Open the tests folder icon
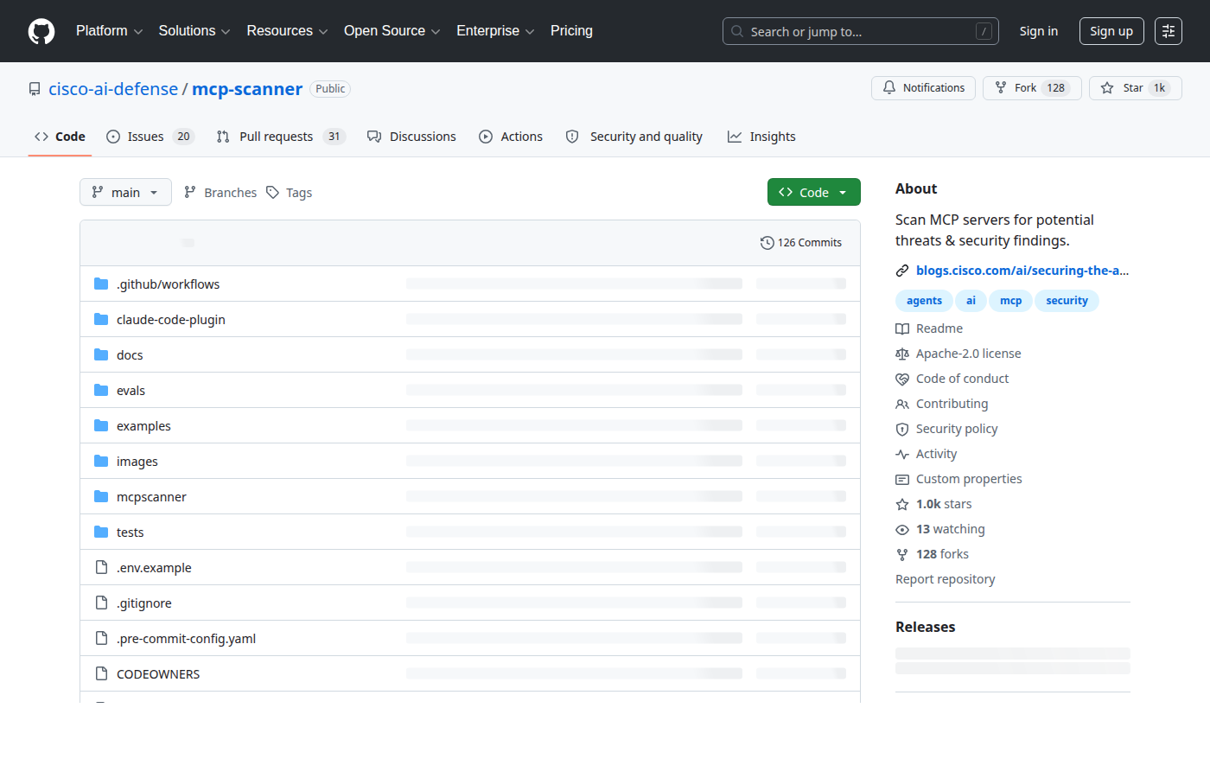The image size is (1210, 778). 101,532
